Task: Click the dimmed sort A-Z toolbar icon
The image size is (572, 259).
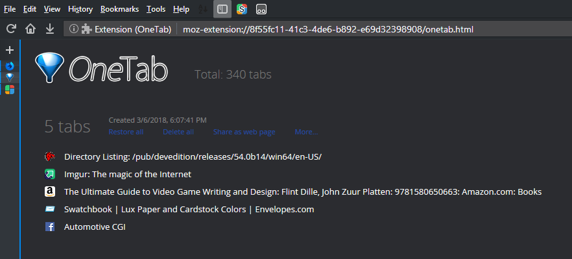Action: tap(202, 9)
